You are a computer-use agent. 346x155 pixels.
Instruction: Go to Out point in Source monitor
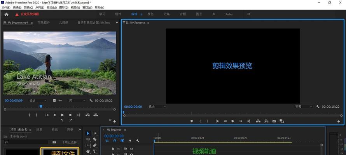78,115
